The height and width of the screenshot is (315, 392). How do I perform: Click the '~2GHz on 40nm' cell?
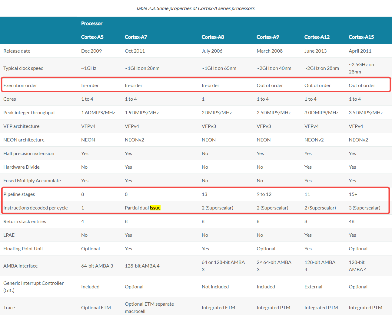click(x=274, y=68)
